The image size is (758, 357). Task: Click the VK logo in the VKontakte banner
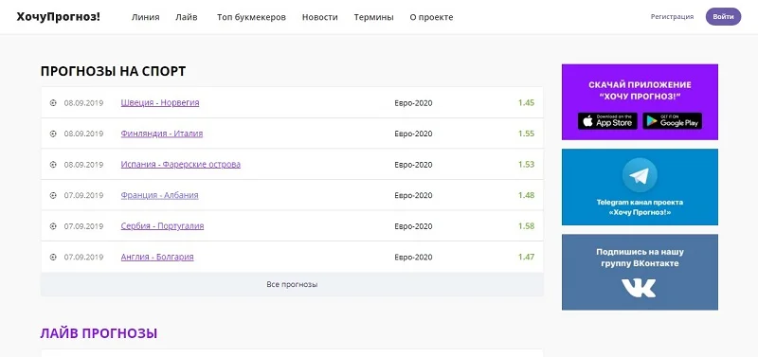(x=639, y=288)
